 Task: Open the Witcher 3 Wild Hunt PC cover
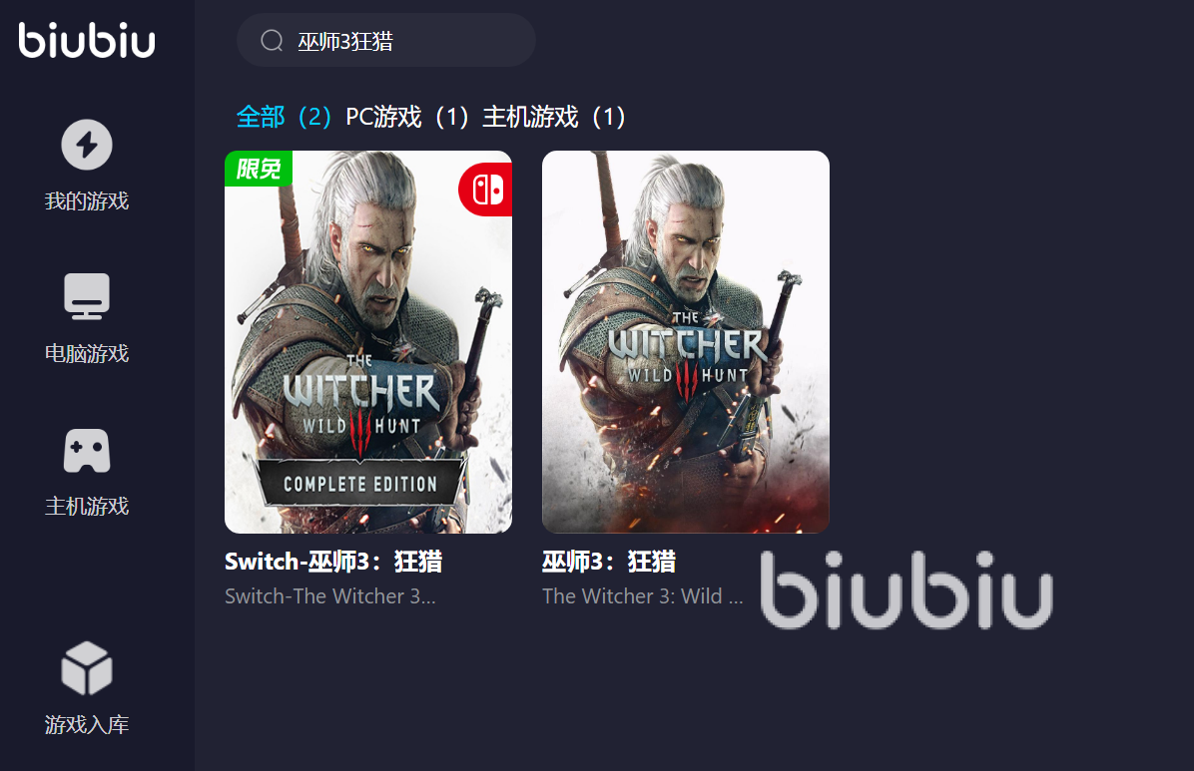685,342
